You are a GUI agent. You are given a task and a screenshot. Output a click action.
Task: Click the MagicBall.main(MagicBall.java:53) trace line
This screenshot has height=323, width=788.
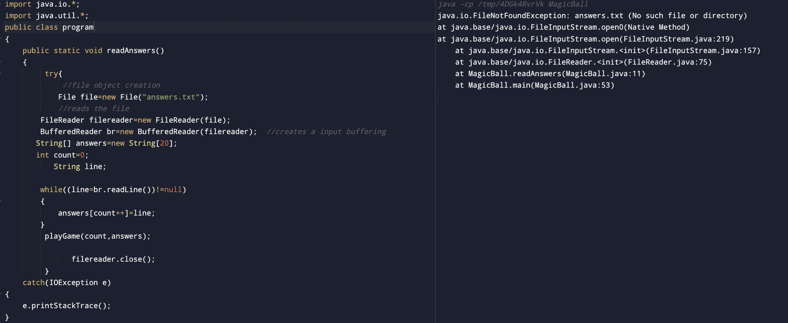click(x=535, y=85)
